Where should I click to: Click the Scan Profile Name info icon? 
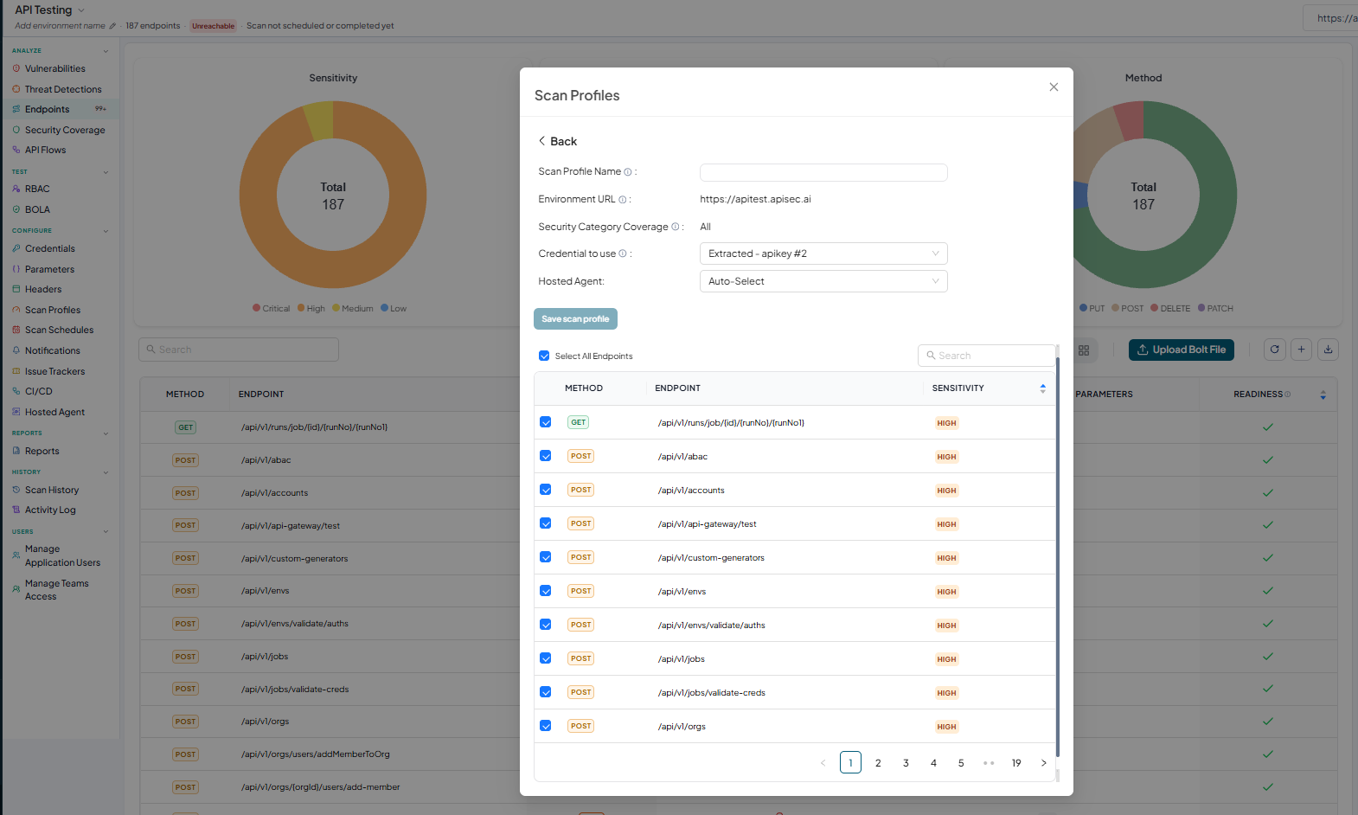click(628, 172)
